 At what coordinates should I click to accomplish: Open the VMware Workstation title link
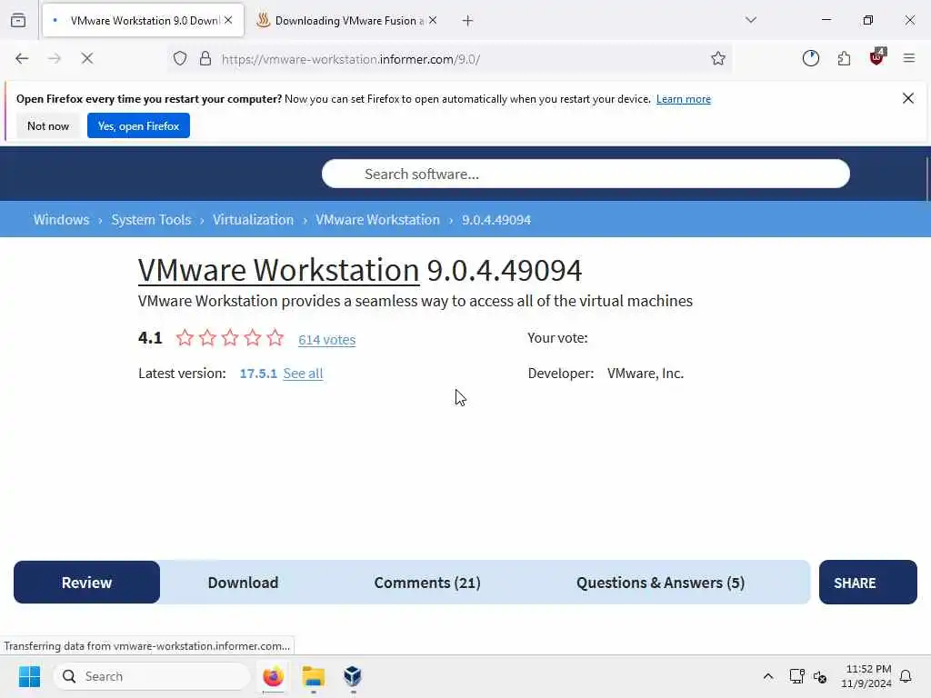click(278, 271)
